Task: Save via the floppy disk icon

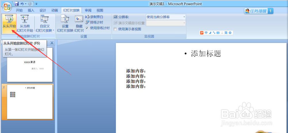Action: point(16,4)
